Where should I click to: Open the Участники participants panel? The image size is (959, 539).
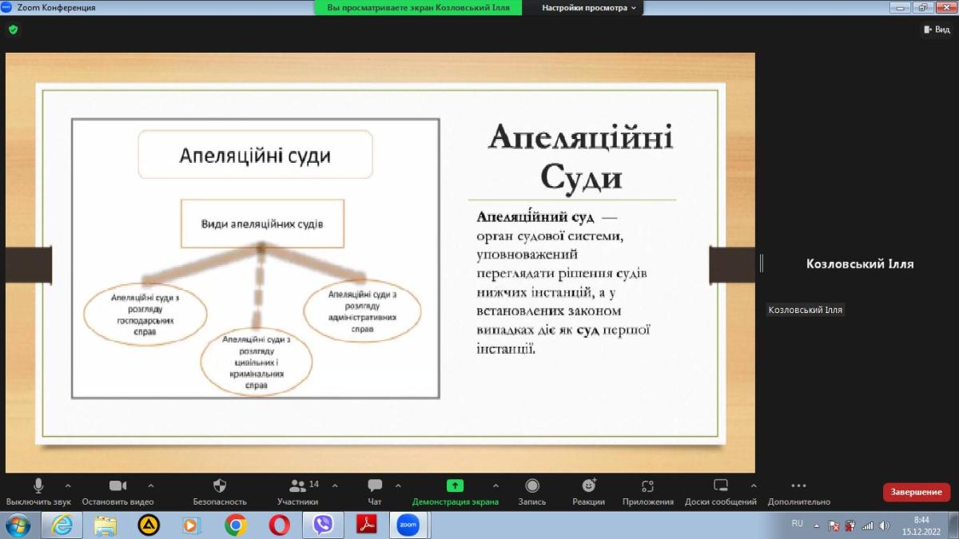297,486
